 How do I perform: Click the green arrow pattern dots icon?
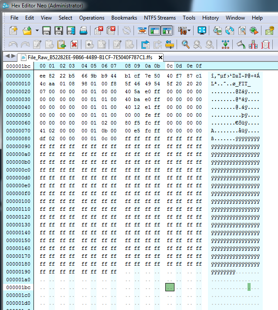coord(225,44)
